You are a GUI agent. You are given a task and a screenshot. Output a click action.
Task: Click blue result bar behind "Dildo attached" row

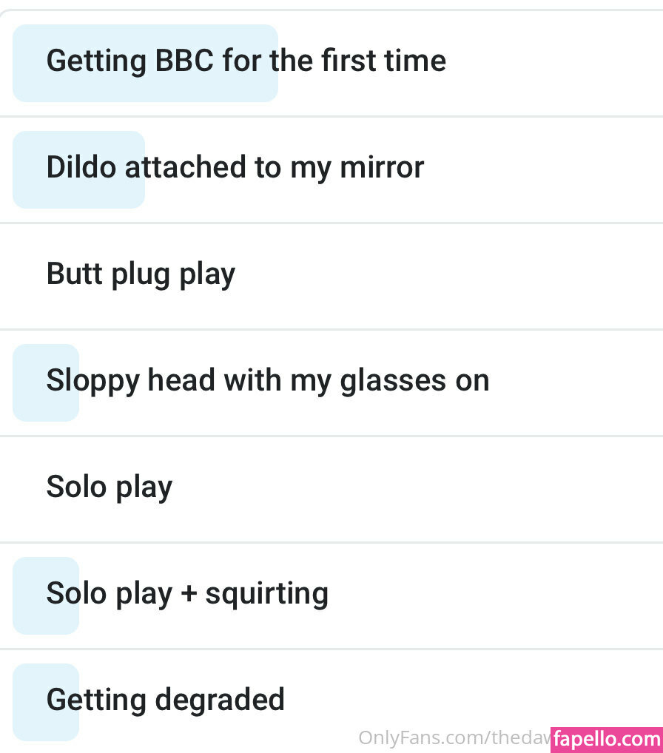(x=78, y=169)
